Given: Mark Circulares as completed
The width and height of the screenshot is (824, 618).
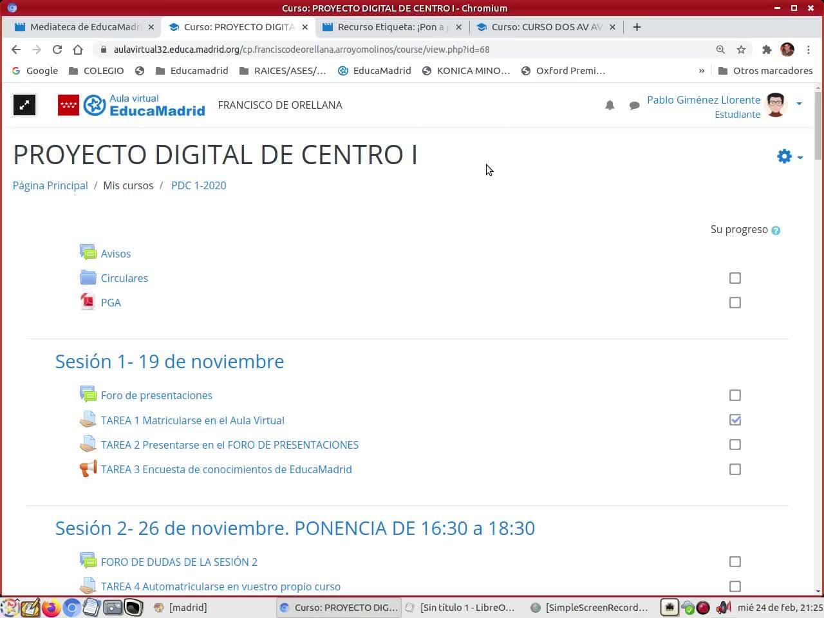Looking at the screenshot, I should 735,278.
